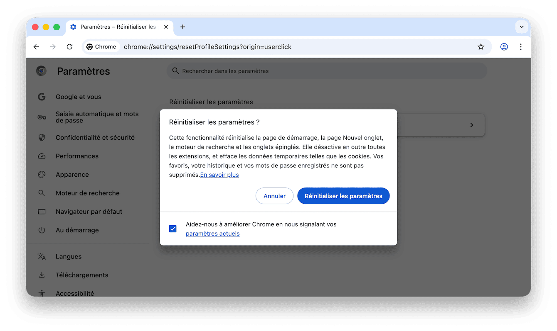This screenshot has width=557, height=331.
Task: Uncheck Aidez-nous à améliorer Chrome
Action: coord(173,229)
